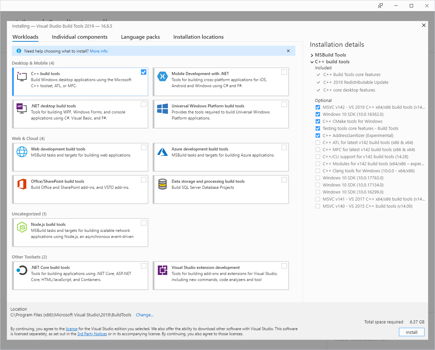Click the Office/SharePoint logo icon

coord(22,184)
